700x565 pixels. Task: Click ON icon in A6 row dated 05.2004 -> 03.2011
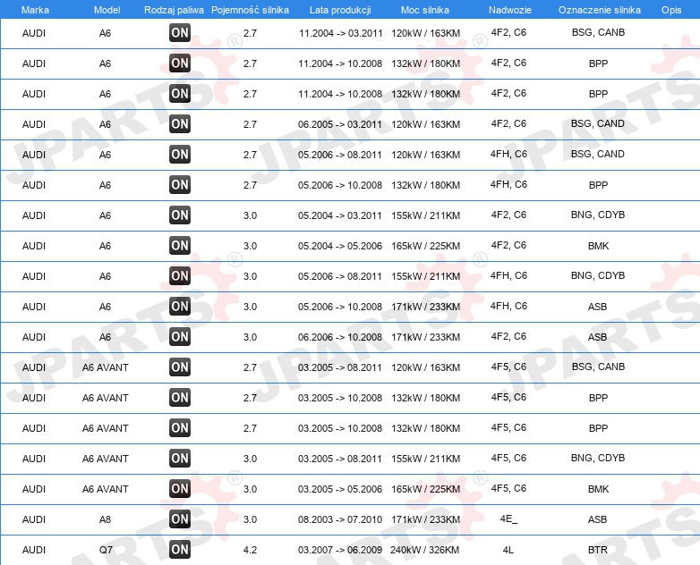coord(180,215)
